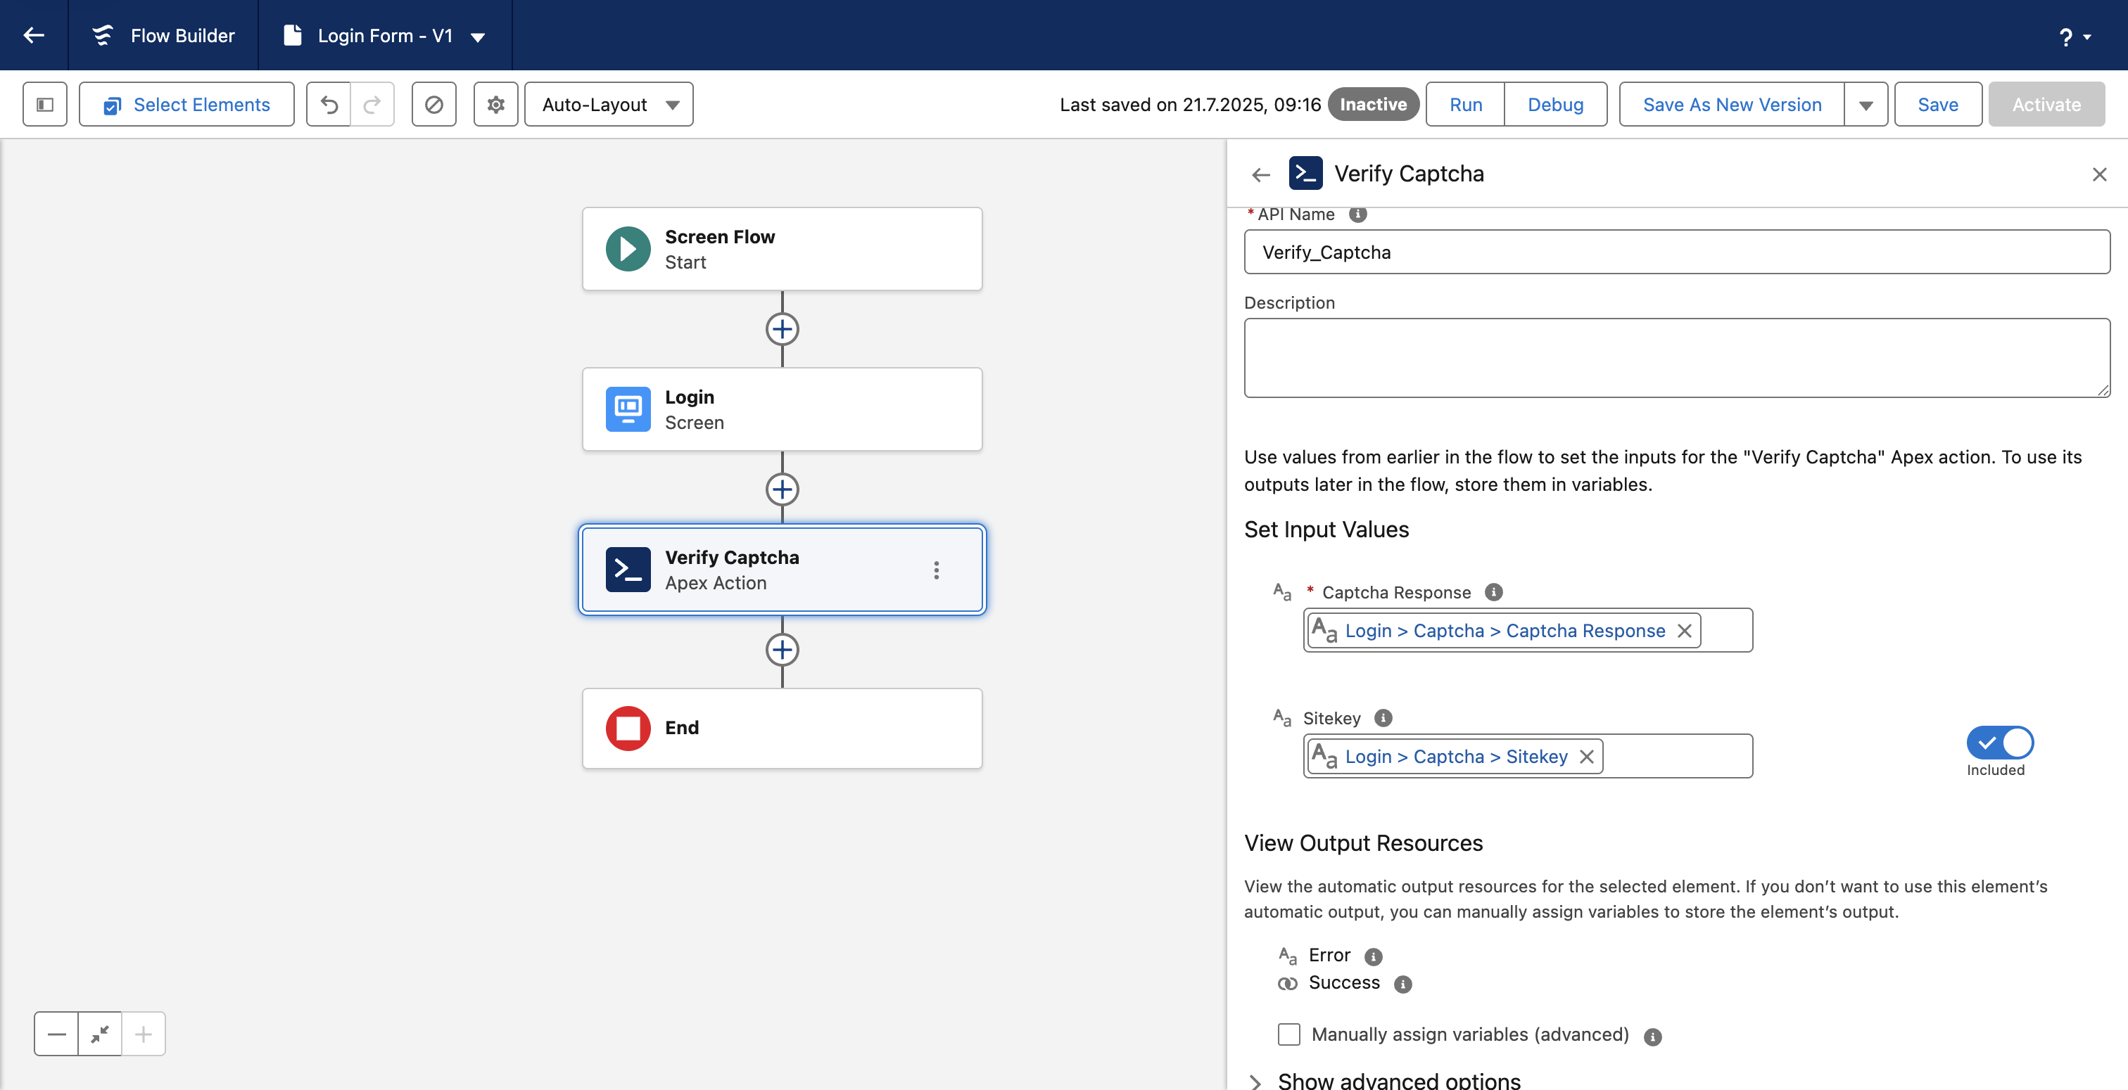Show Error output info tooltip

[x=1374, y=956]
